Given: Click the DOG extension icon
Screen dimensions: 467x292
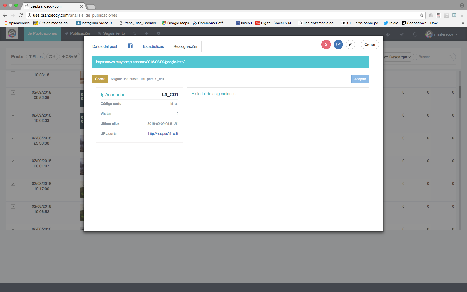Looking at the screenshot, I should coord(439,15).
